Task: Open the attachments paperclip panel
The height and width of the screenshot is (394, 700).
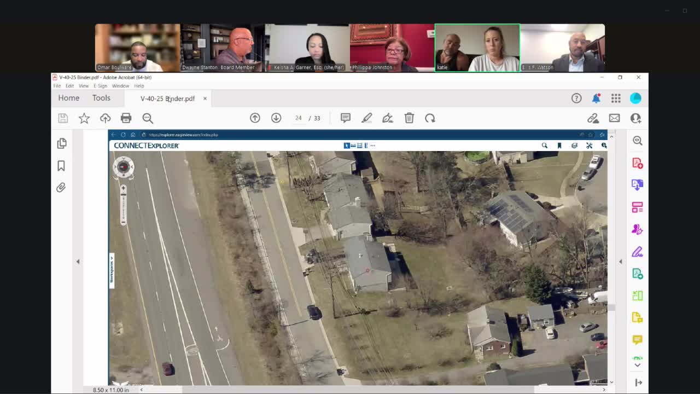Action: click(x=61, y=188)
